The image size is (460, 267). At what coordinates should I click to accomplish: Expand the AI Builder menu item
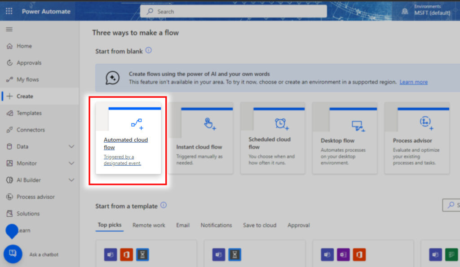click(x=29, y=180)
